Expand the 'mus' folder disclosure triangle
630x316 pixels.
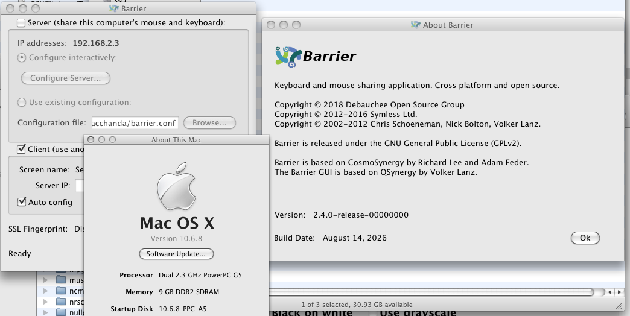46,279
